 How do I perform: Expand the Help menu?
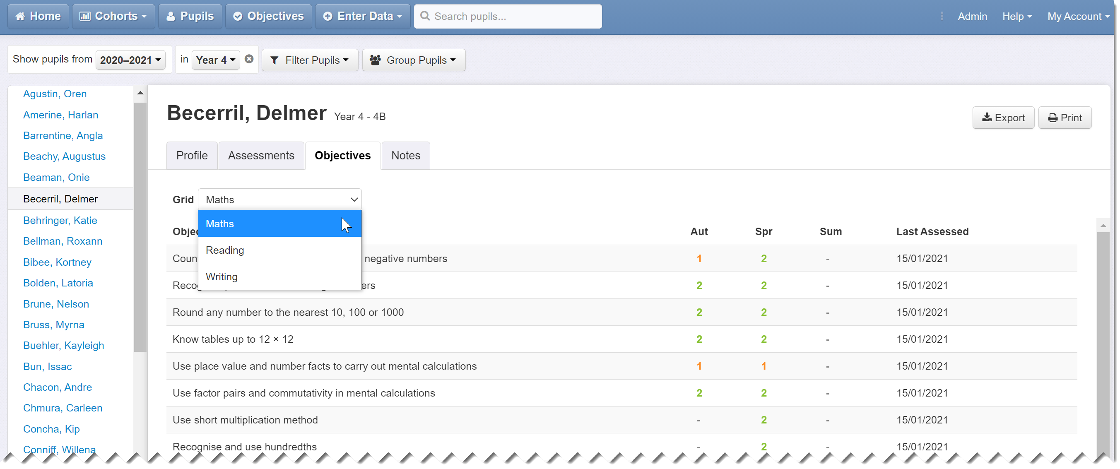(1016, 16)
